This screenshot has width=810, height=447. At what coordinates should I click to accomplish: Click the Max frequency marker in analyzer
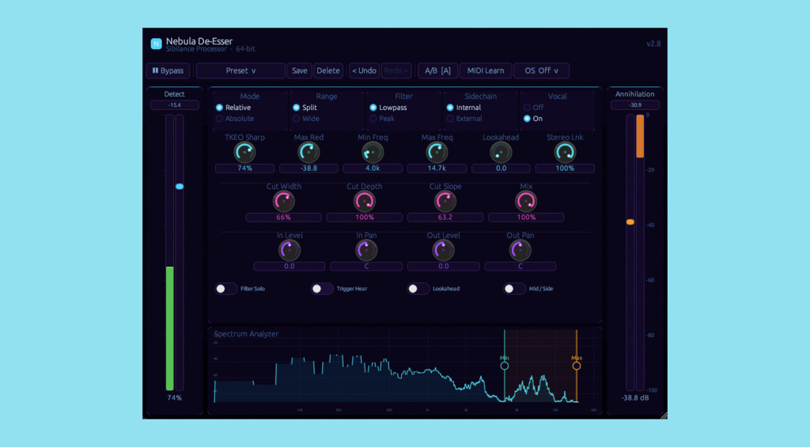(577, 366)
